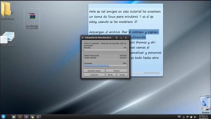Open file explorer from the taskbar
Image resolution: width=211 pixels, height=119 pixels.
pyautogui.click(x=14, y=117)
